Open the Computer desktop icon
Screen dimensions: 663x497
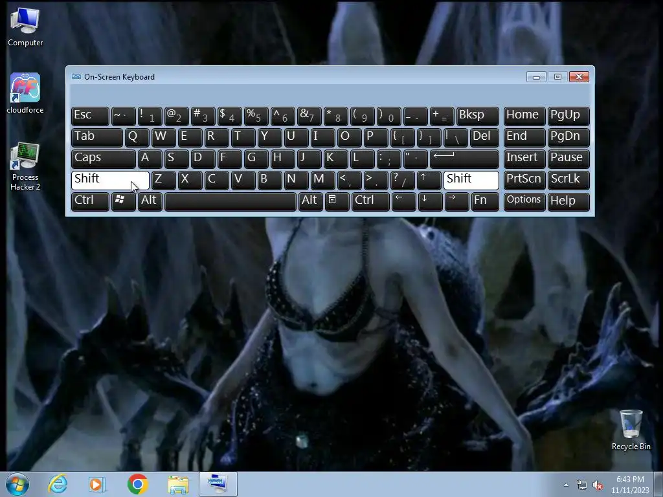coord(25,27)
